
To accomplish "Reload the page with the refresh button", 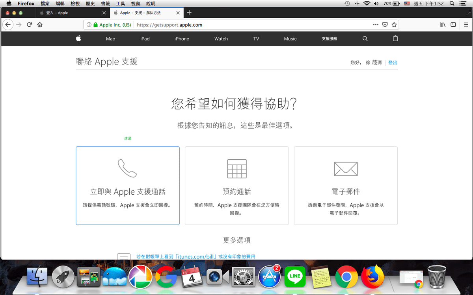I will click(x=29, y=25).
